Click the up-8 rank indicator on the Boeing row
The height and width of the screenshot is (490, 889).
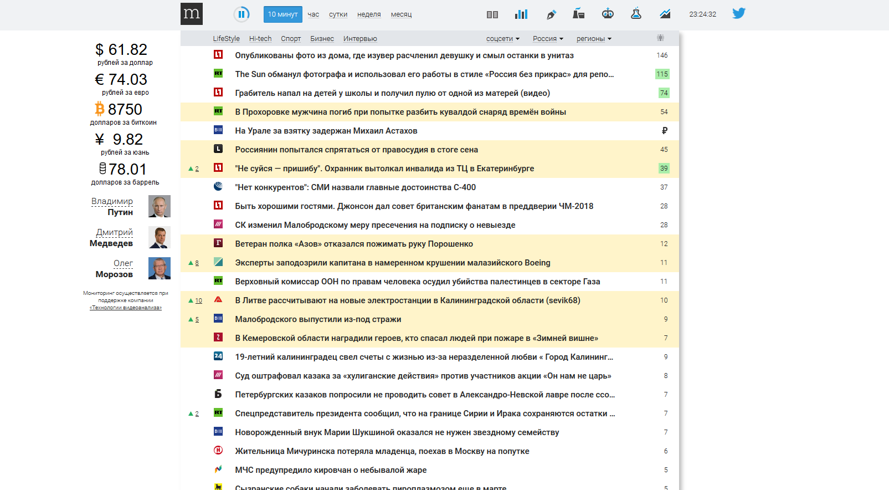pyautogui.click(x=193, y=263)
